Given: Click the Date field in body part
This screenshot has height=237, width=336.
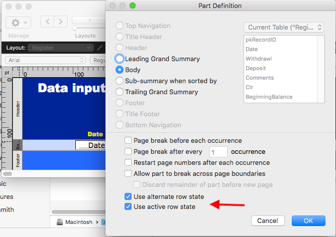Looking at the screenshot, I should point(90,145).
